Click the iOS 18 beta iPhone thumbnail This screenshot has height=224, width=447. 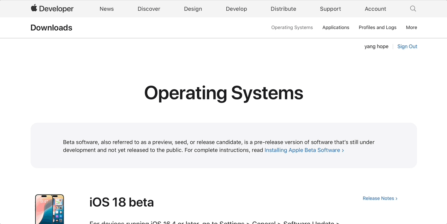coord(50,209)
